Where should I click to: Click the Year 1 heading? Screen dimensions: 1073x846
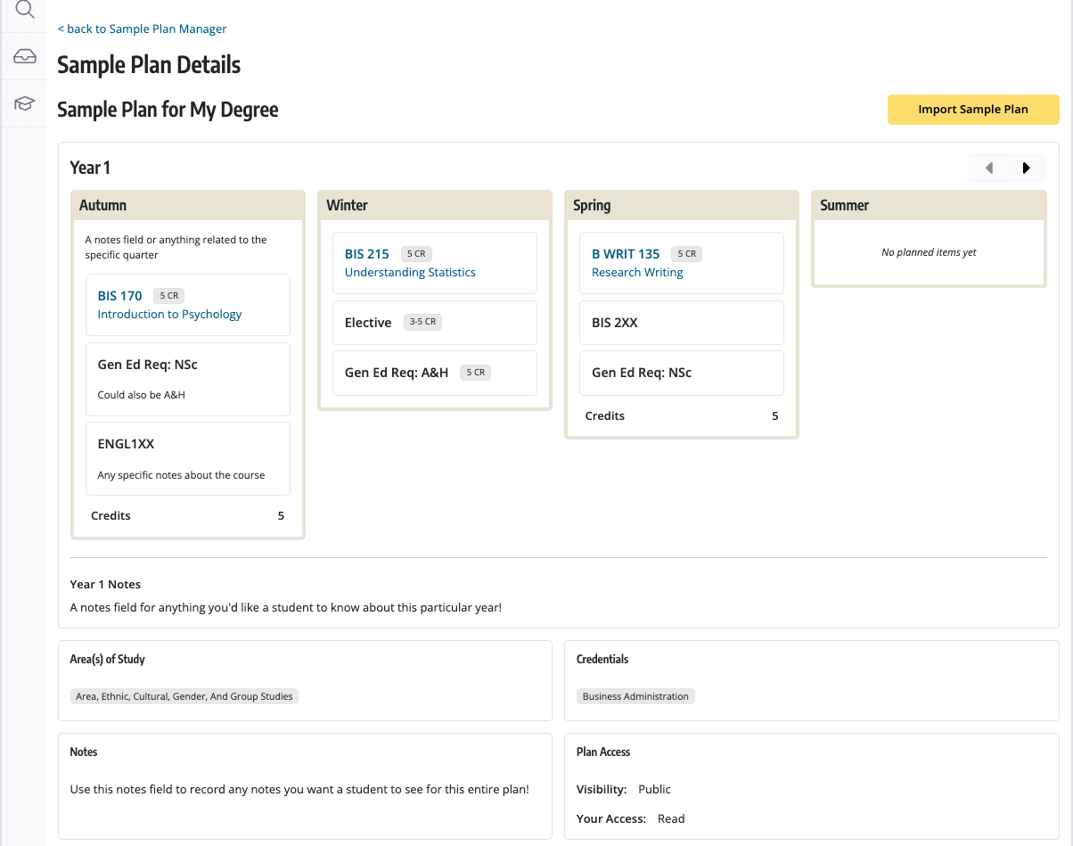(x=90, y=168)
